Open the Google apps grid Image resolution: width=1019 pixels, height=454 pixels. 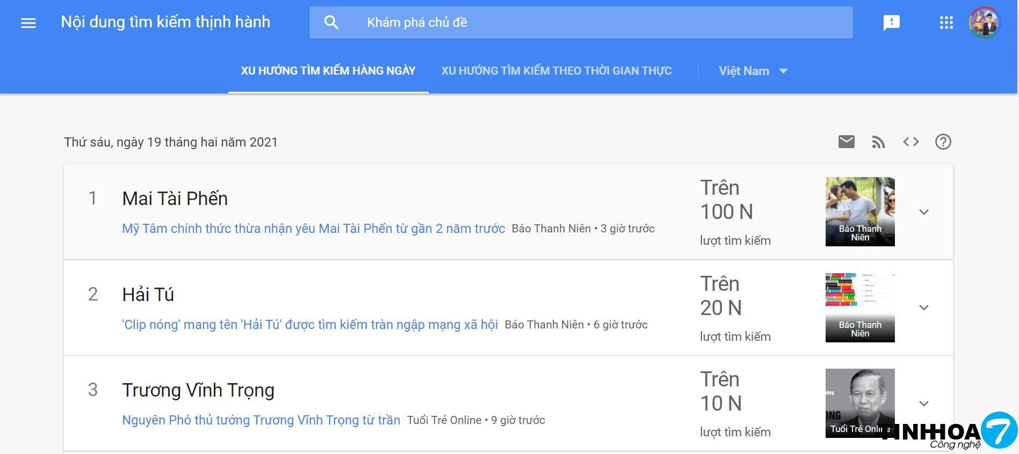[946, 23]
